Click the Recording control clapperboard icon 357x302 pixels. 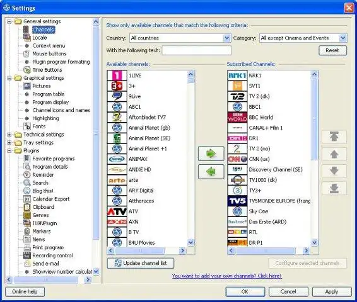click(27, 255)
